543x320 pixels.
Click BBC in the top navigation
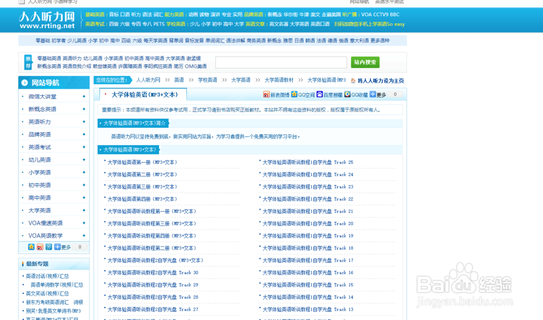(395, 15)
